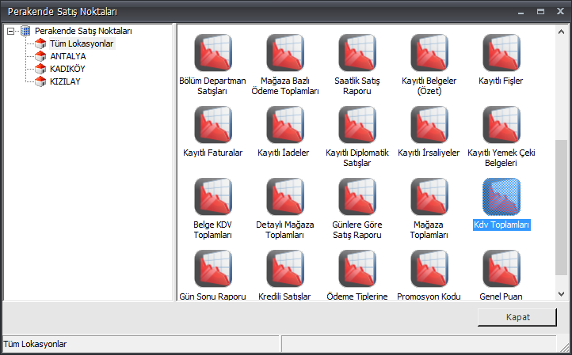Open Kayıtlı Yemek Çeki Belgeleri icon
The image size is (572, 355).
(501, 125)
